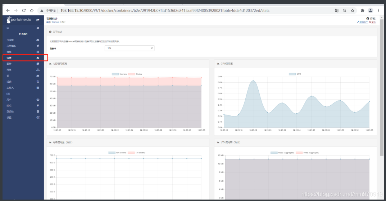Click the memory usage chart header icon
Viewport: 386px width, 201px height.
[x=50, y=64]
